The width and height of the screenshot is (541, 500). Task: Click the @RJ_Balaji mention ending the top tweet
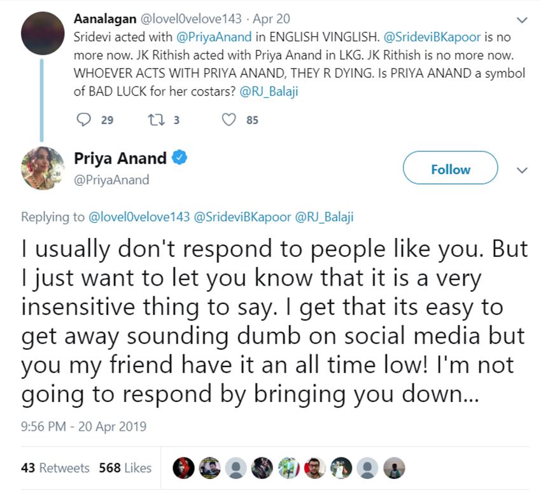coord(269,91)
